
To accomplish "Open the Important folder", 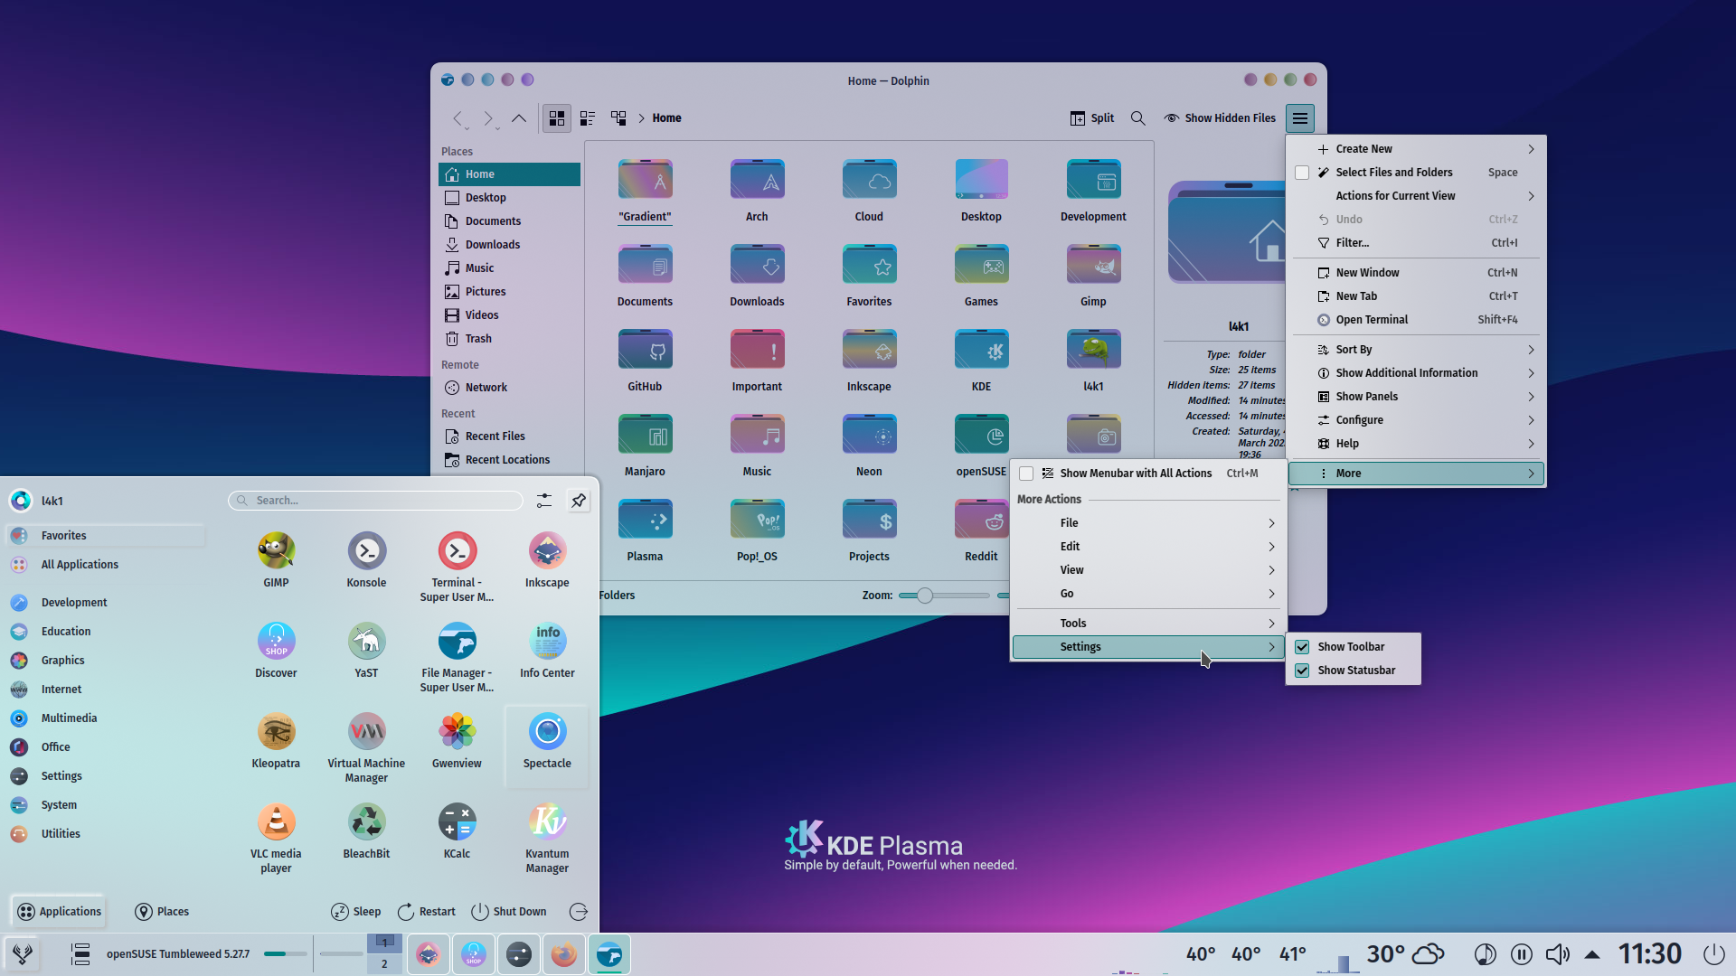I will [757, 361].
